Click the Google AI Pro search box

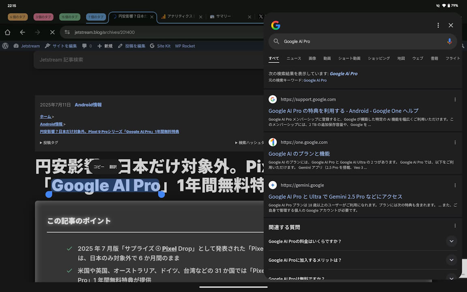click(x=362, y=41)
